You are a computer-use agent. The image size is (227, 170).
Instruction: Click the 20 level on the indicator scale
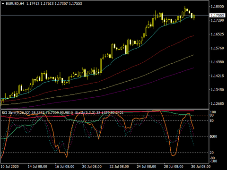(212, 153)
